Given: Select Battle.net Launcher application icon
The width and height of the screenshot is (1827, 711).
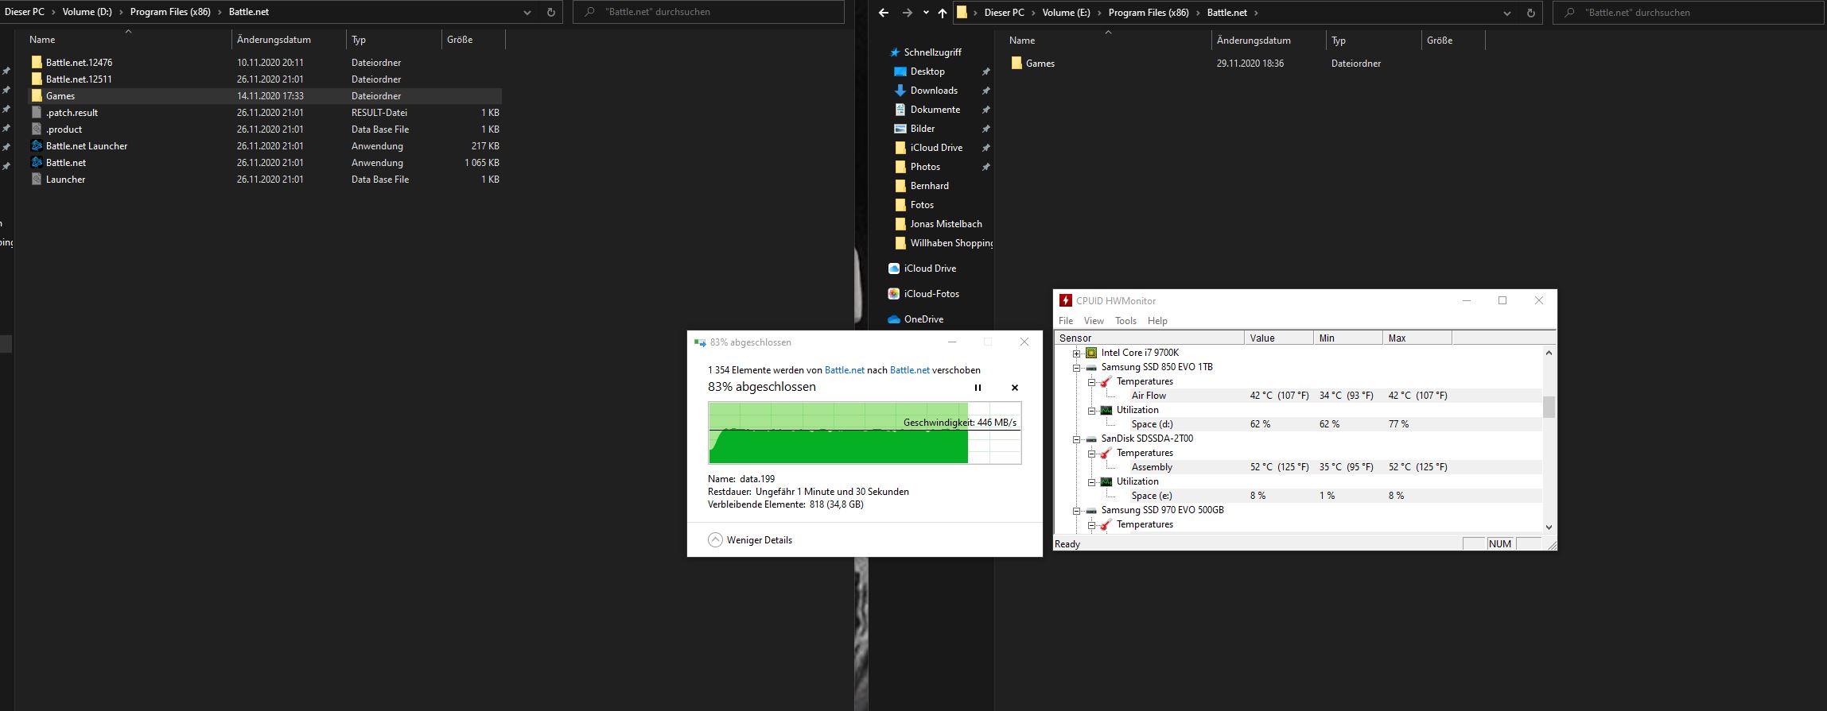Looking at the screenshot, I should click(37, 145).
